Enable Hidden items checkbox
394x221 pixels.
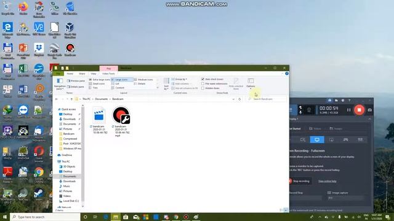(203, 88)
